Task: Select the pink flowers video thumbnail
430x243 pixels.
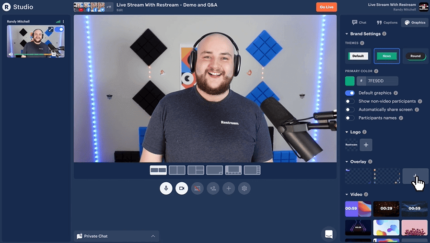Action: (x=414, y=228)
